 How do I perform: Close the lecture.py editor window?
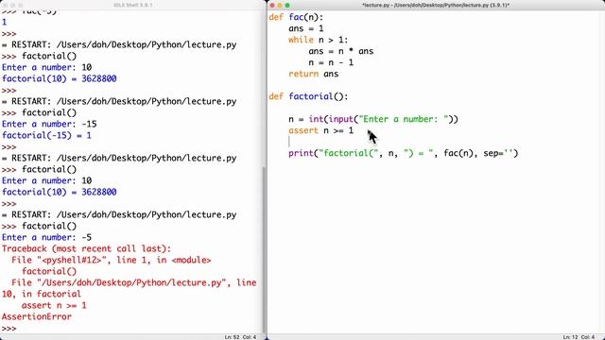point(272,6)
